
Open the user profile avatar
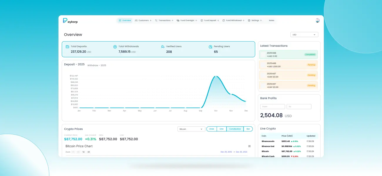(318, 21)
